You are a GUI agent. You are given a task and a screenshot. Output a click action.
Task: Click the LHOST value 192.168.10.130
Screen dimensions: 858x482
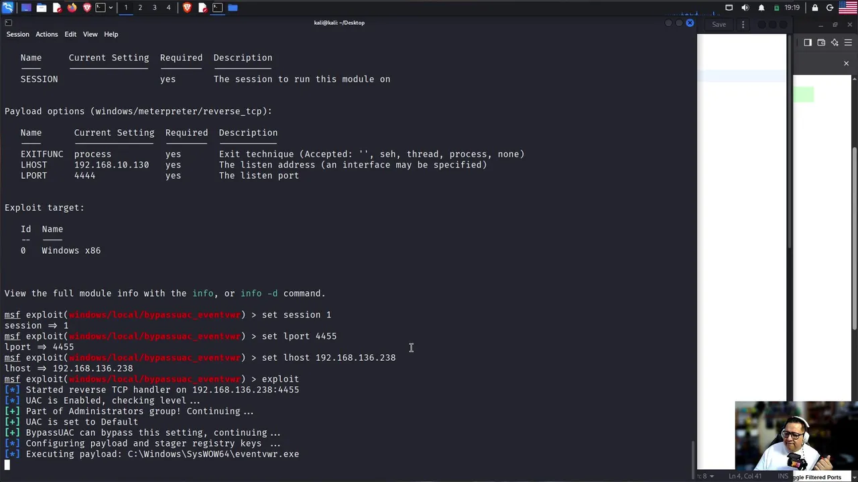[x=111, y=165]
